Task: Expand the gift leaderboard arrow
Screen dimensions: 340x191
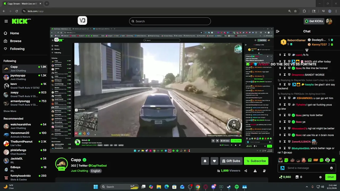Action: (307, 50)
